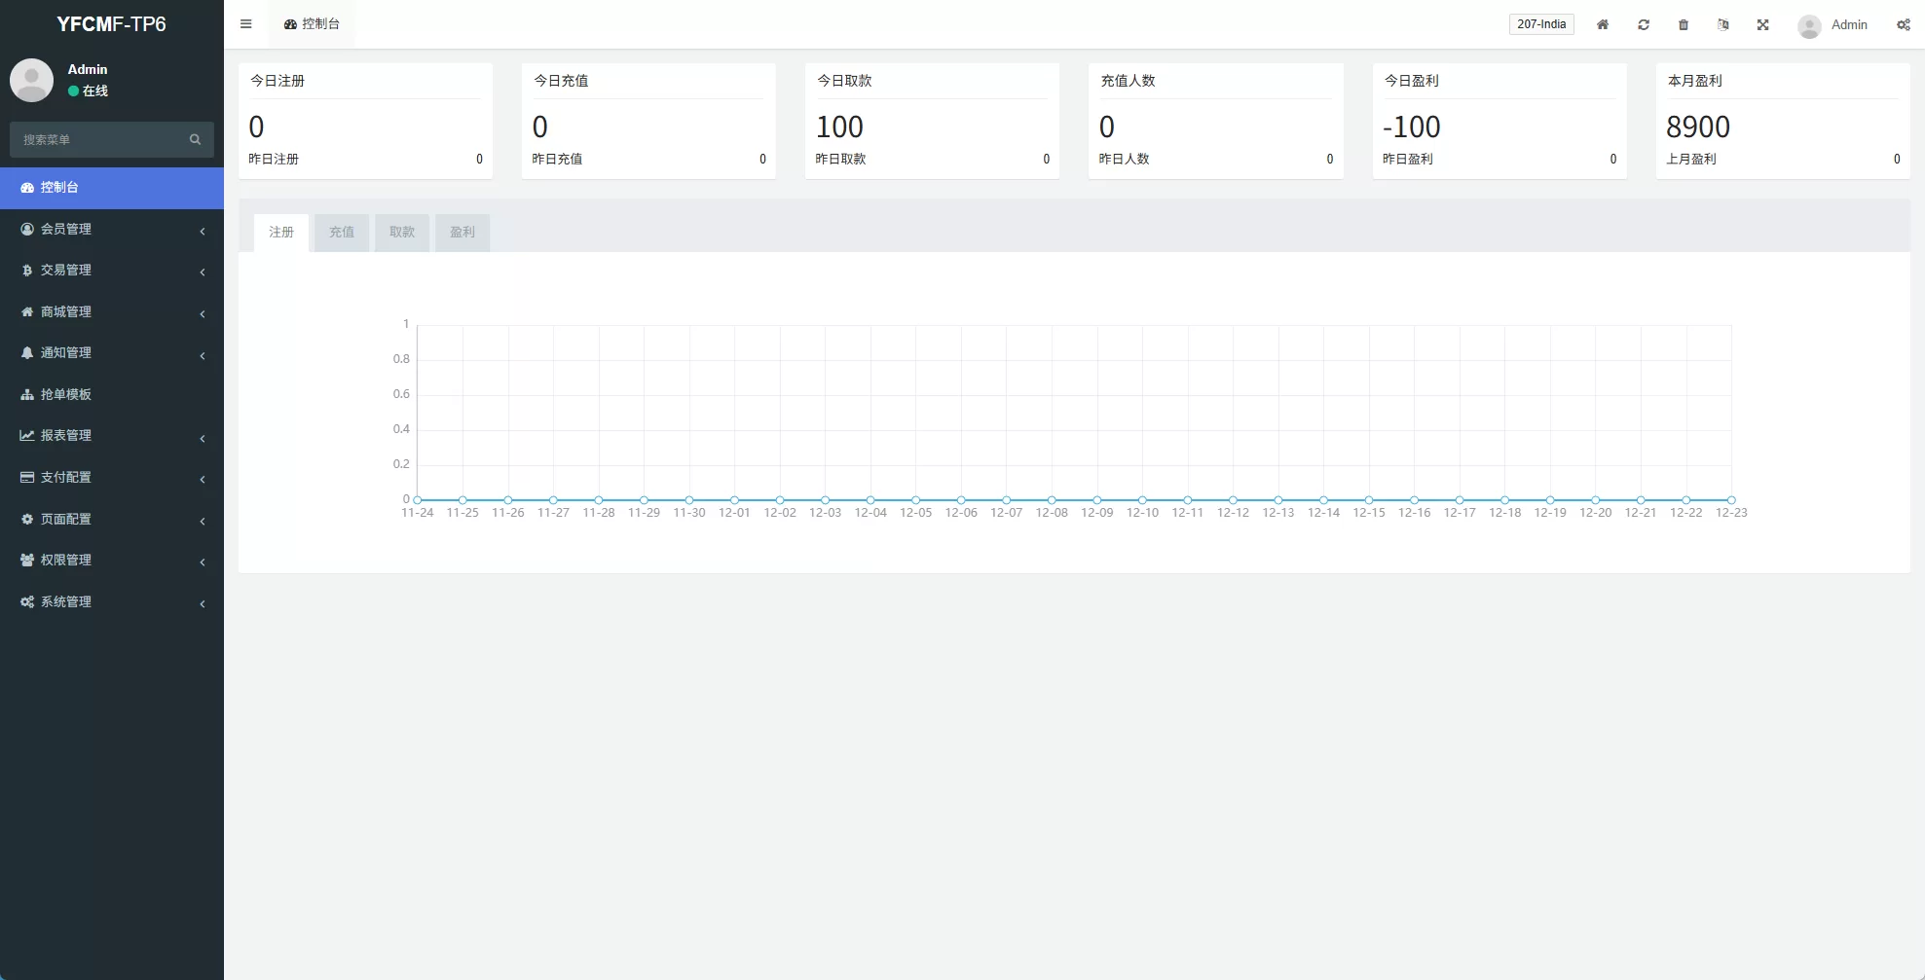Click the 12-23 data point on chart
Viewport: 1925px width, 980px height.
tap(1730, 499)
